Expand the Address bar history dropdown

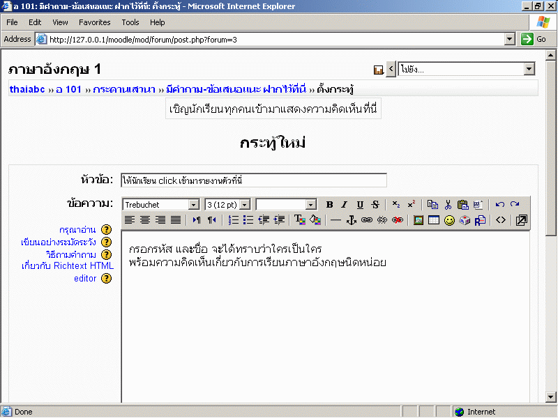click(x=510, y=39)
